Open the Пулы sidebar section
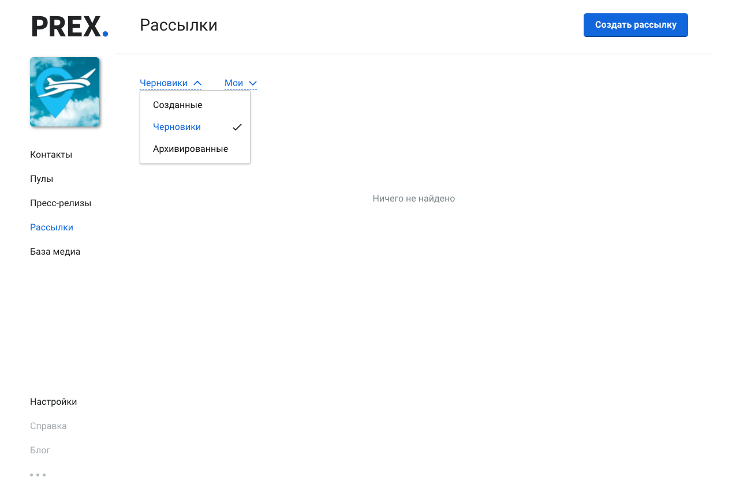This screenshot has width=732, height=492. tap(42, 179)
